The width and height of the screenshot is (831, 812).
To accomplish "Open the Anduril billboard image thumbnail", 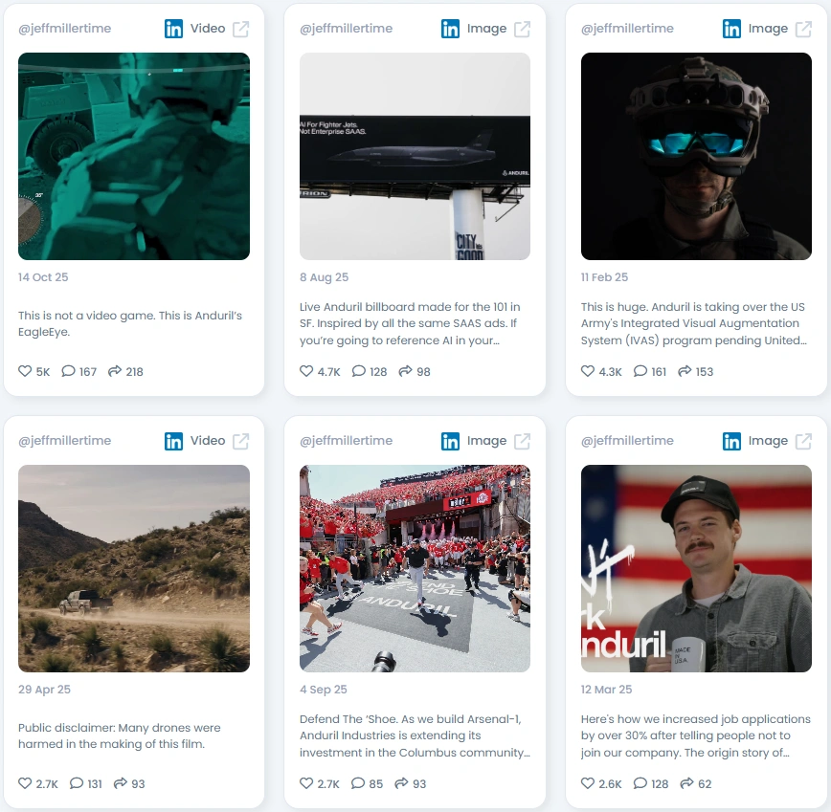I will click(x=415, y=156).
